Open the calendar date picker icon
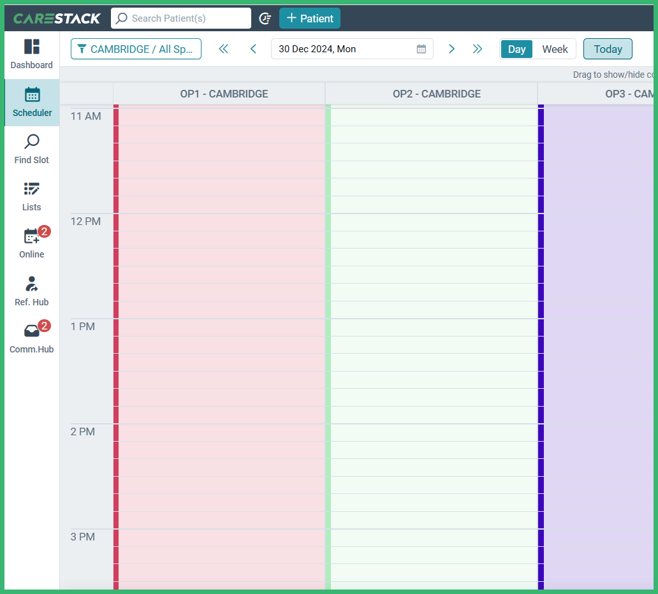This screenshot has width=658, height=594. pyautogui.click(x=421, y=49)
